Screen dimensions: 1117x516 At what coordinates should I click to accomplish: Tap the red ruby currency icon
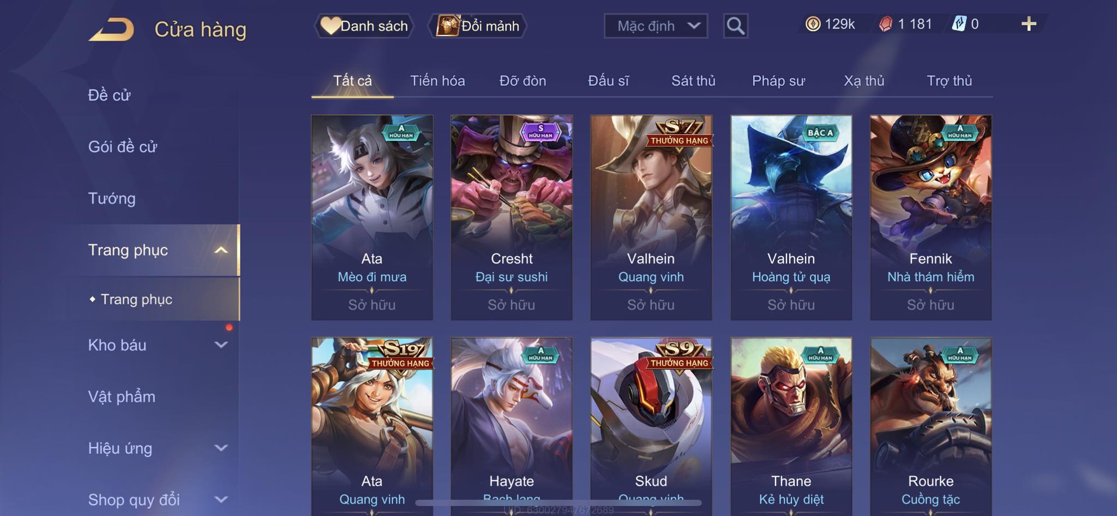[x=886, y=24]
